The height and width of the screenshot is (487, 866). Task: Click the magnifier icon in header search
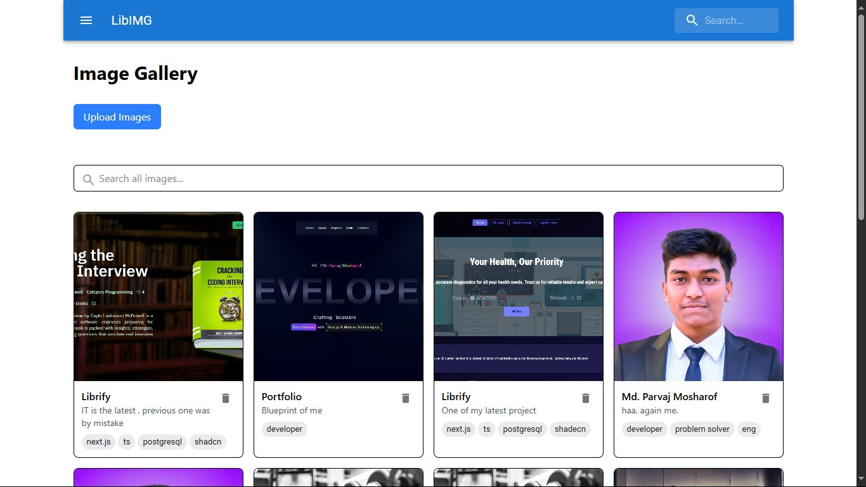click(x=692, y=20)
